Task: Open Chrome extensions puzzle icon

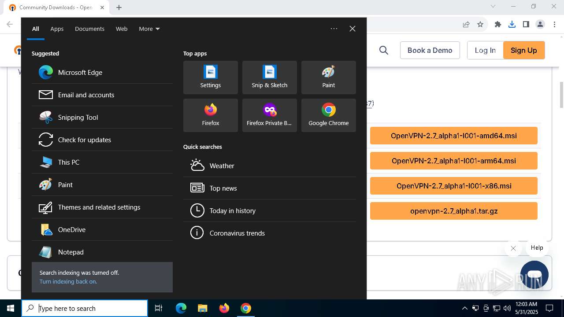Action: (x=498, y=25)
